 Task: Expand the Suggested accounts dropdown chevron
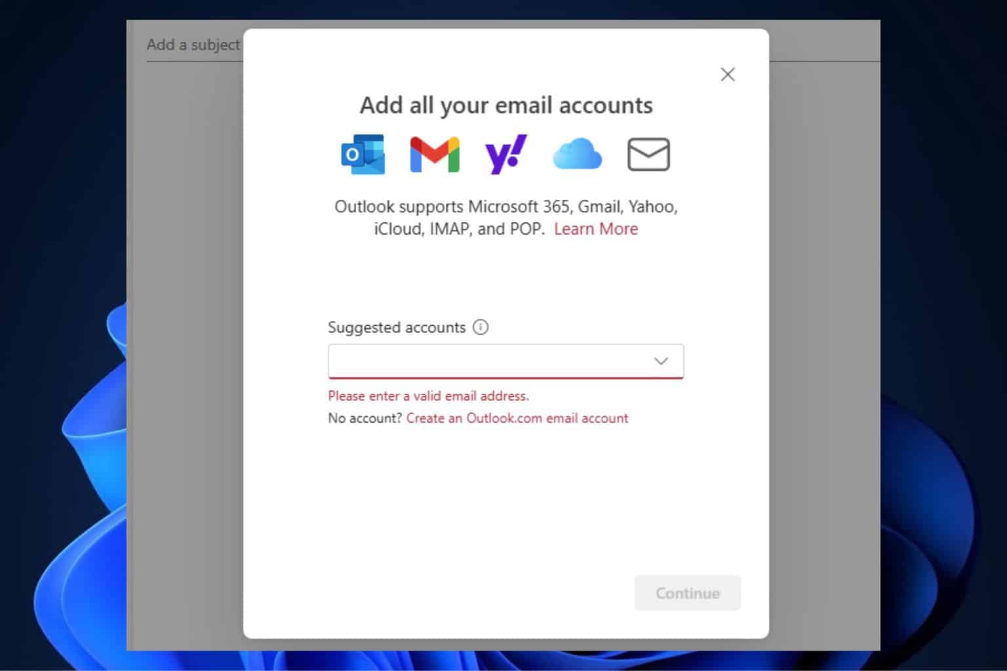coord(661,361)
